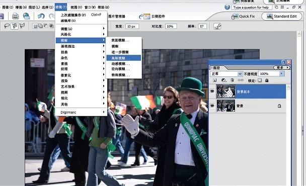The width and height of the screenshot is (306, 186).
Task: Click the Standard Edit button
Action: click(x=282, y=17)
